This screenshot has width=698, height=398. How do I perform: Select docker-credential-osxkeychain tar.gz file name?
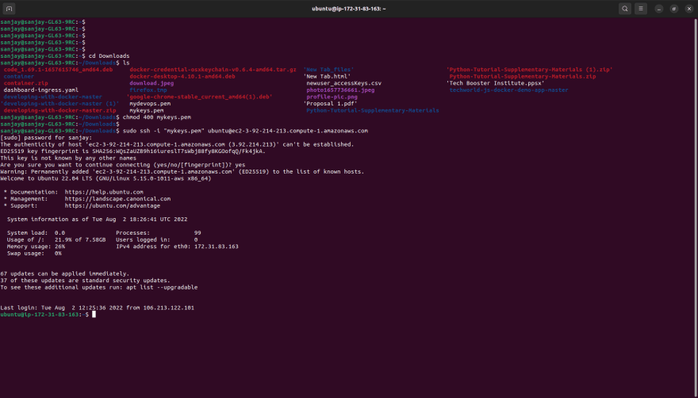pyautogui.click(x=213, y=70)
